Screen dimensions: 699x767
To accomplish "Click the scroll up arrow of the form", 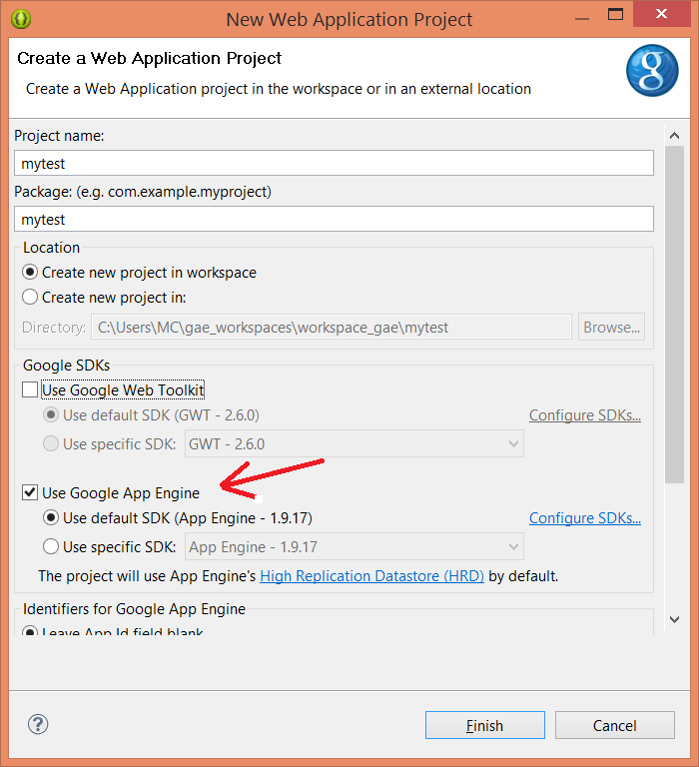I will click(x=675, y=136).
